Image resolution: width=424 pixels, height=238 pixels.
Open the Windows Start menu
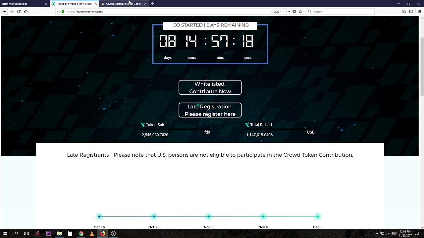click(5, 234)
